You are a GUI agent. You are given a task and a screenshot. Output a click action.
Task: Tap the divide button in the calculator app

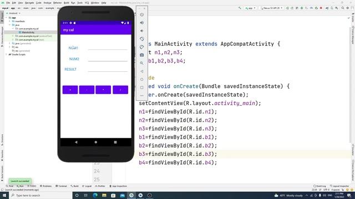(120, 90)
